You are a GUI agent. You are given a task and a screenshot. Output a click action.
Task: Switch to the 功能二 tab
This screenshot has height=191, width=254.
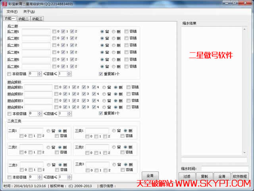(23, 19)
